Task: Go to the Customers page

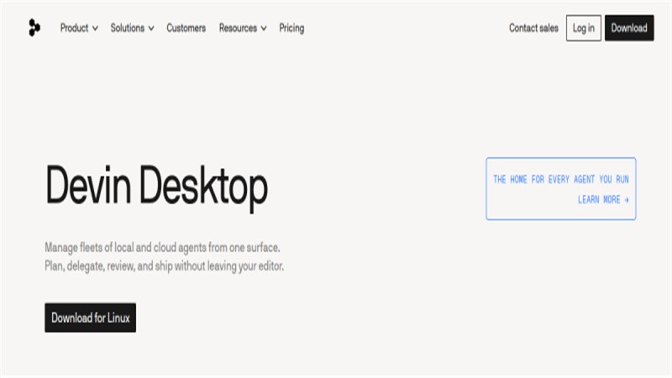Action: pos(186,28)
